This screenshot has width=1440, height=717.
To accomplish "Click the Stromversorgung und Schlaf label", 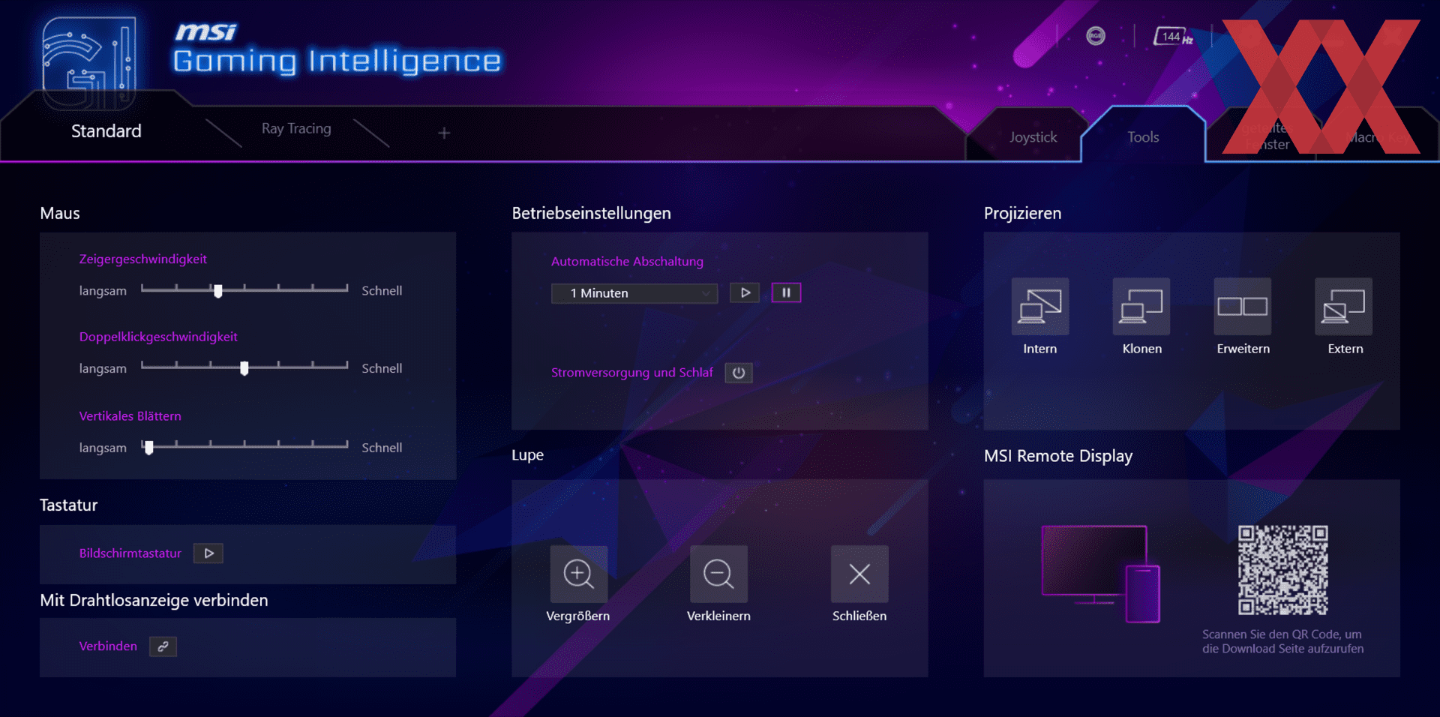I will 632,373.
